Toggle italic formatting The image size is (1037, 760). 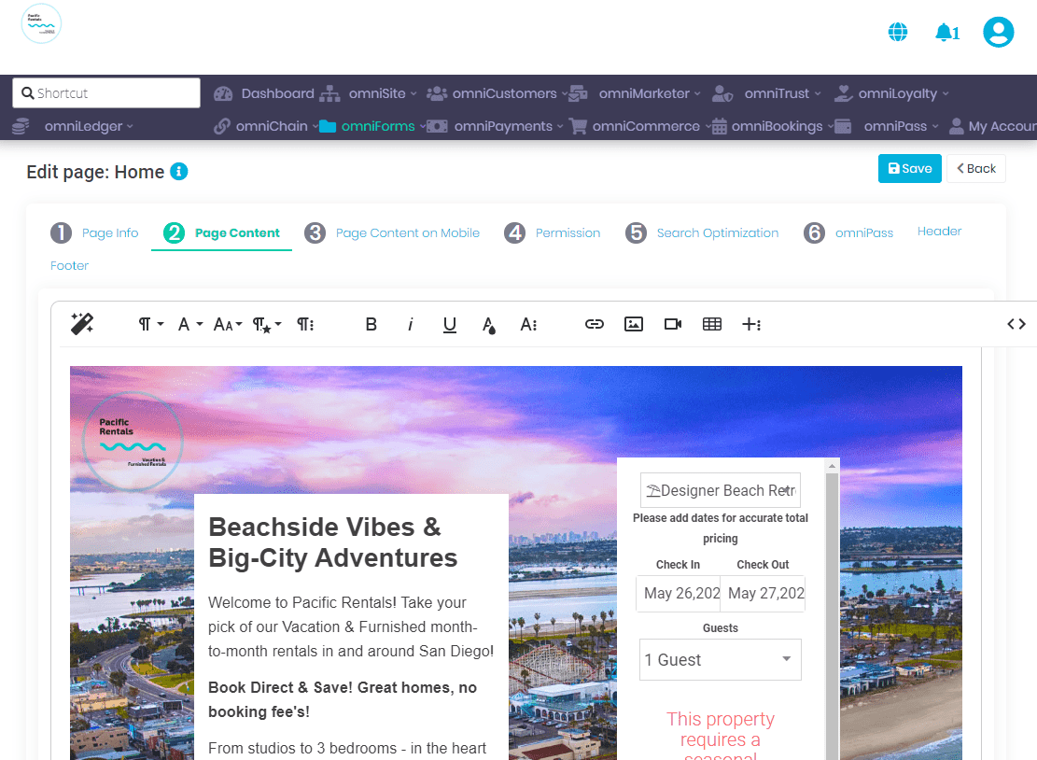click(x=411, y=324)
